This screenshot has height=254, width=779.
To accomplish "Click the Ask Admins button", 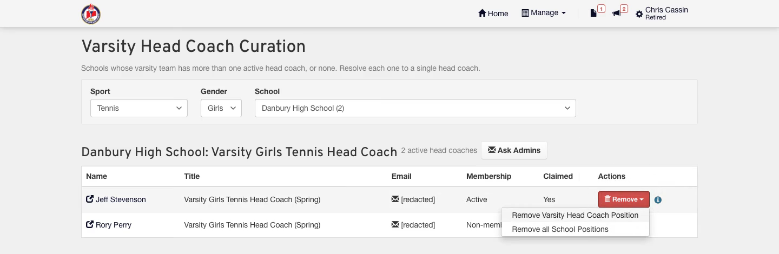I will click(x=514, y=150).
